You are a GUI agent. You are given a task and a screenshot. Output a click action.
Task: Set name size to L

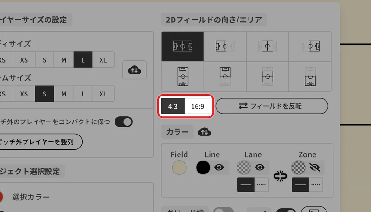tap(83, 94)
